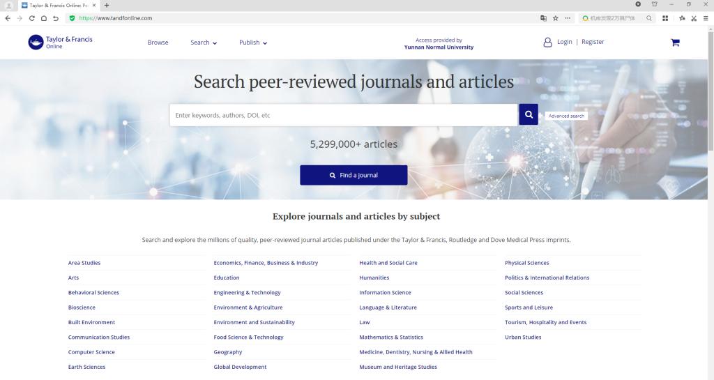The image size is (714, 380).
Task: Open the browser hamburger main menu
Action: click(x=706, y=18)
